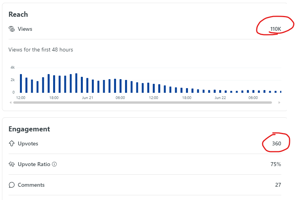Screen dimensions: 295x200
Task: Click the "Views for the first 48 hours" caption
Action: (41, 50)
